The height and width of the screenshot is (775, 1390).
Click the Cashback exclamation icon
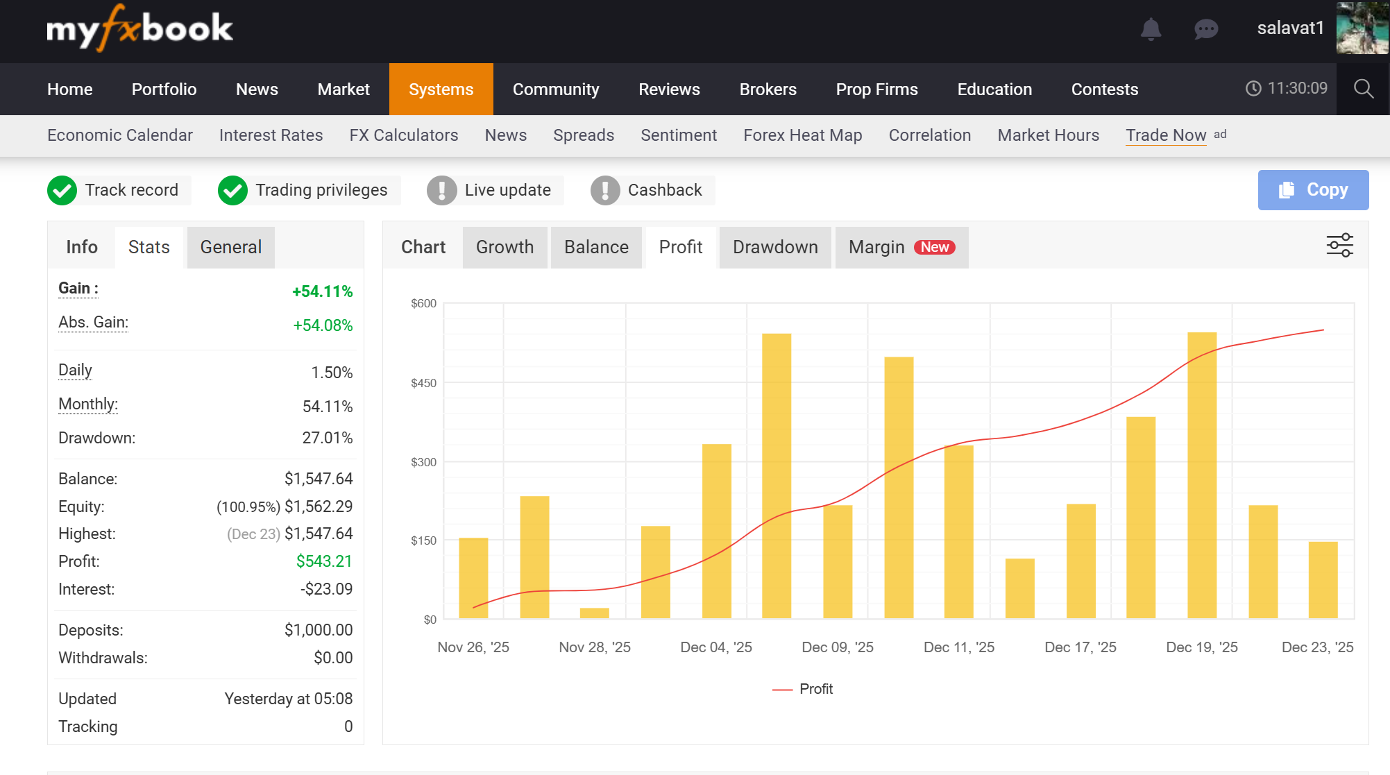(605, 190)
